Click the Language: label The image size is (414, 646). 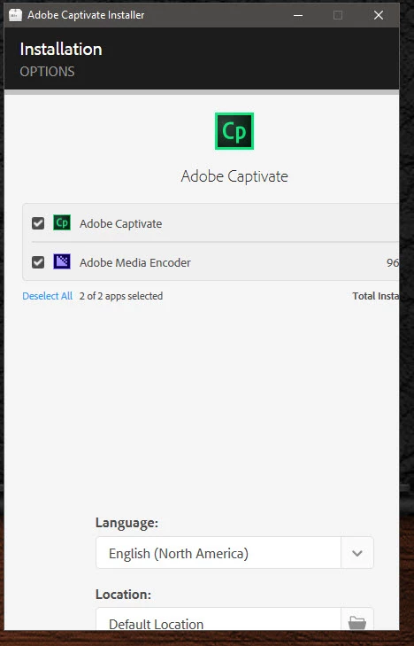click(126, 523)
